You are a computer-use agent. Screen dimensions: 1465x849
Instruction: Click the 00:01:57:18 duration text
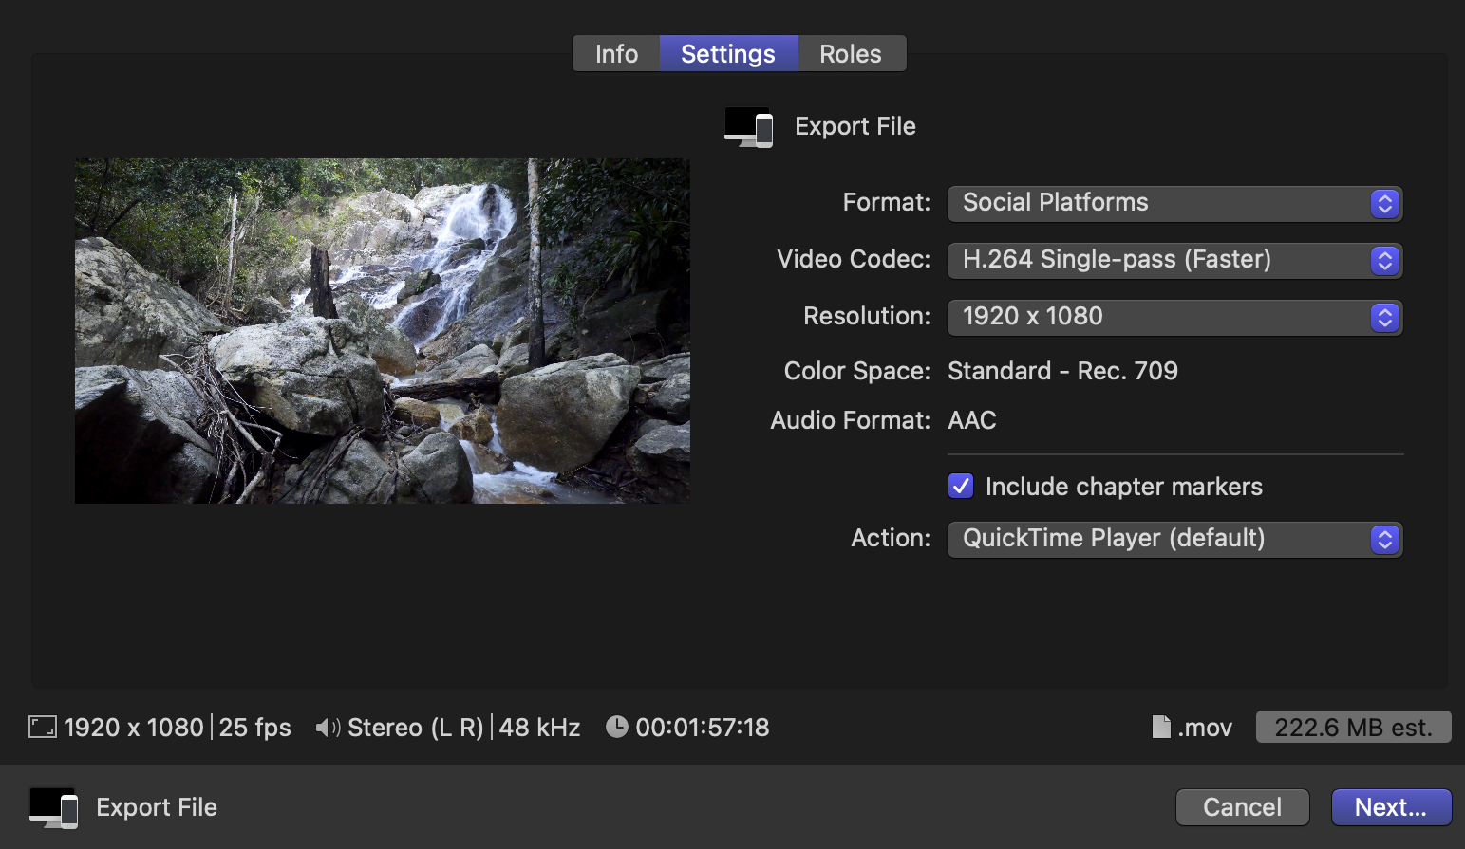[703, 728]
